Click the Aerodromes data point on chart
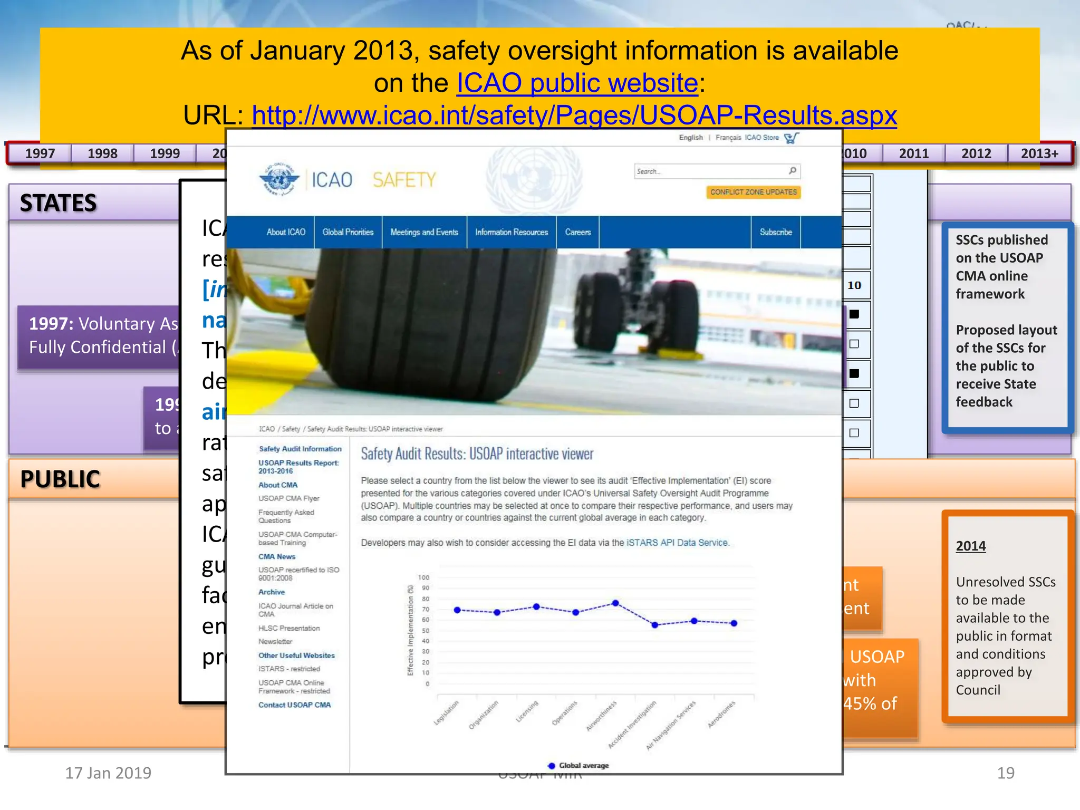The image size is (1080, 810). 734,623
